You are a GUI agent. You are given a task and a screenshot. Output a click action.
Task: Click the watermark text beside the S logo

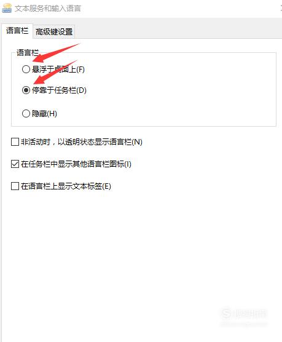coord(250,314)
